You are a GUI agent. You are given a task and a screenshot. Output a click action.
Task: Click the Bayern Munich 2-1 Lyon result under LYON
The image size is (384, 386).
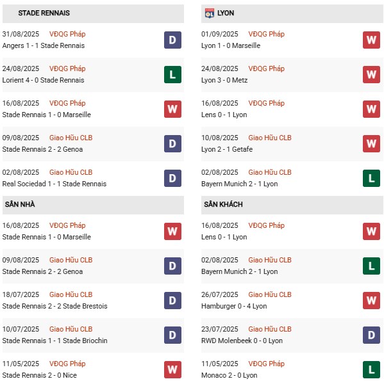(239, 184)
